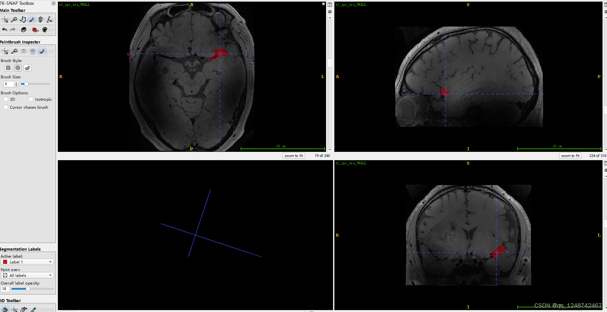This screenshot has height=312, width=607.
Task: Click the broadcast sync icon in Inspector
Action: 33,51
